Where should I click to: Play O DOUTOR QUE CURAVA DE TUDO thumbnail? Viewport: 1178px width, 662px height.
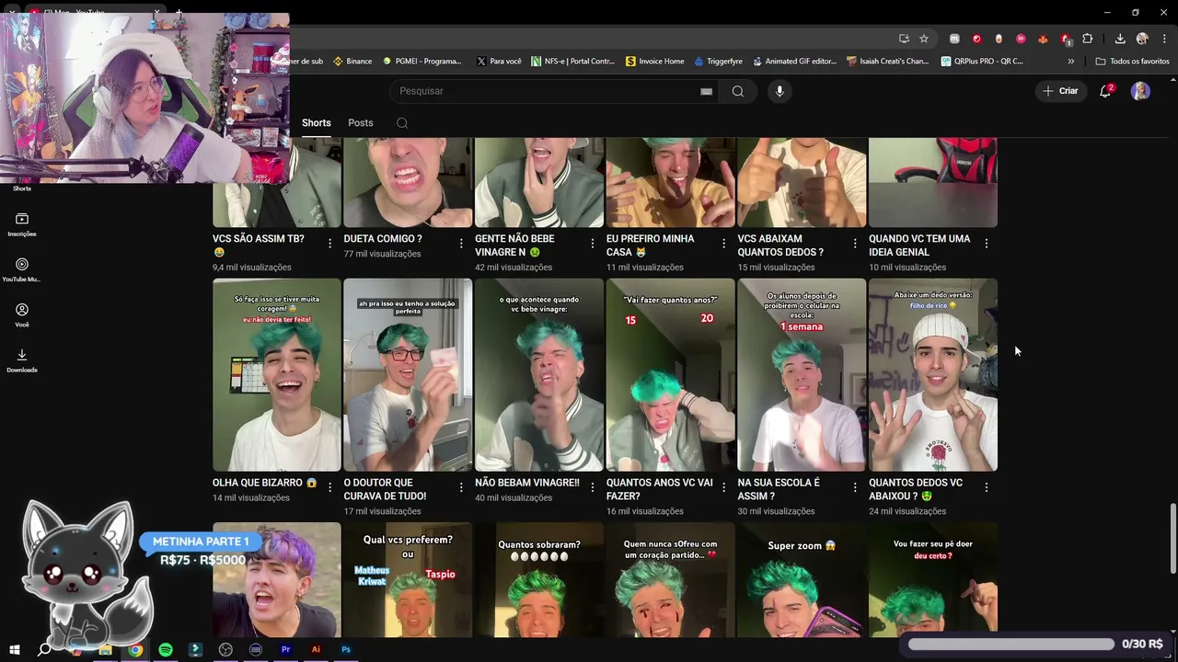click(x=408, y=375)
